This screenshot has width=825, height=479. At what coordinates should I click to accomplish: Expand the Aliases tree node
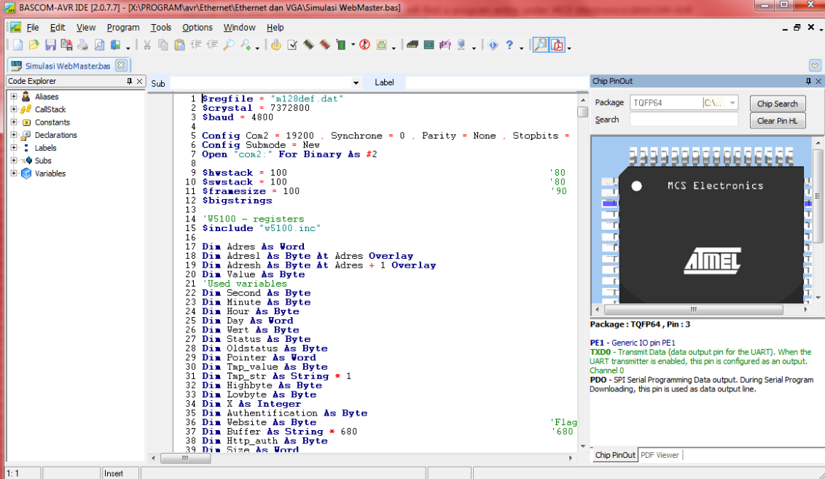click(14, 96)
